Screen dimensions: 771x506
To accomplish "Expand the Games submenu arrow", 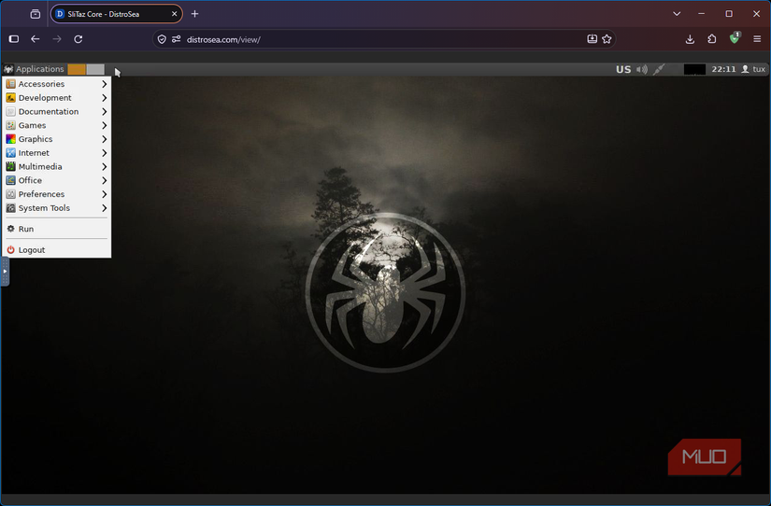I will [105, 125].
